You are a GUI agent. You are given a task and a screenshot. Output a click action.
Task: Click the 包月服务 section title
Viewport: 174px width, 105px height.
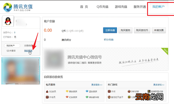(50, 85)
